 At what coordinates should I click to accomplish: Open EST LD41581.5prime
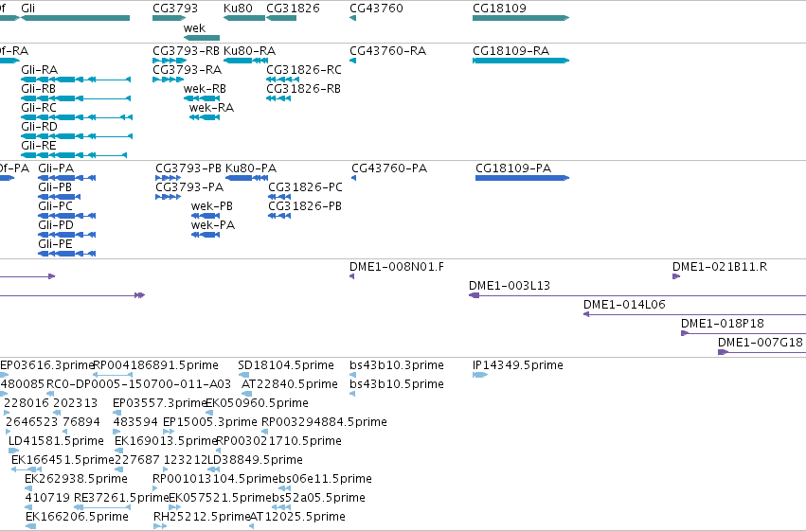13,451
